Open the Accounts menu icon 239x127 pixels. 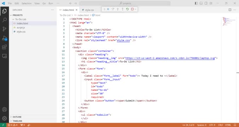[5, 109]
